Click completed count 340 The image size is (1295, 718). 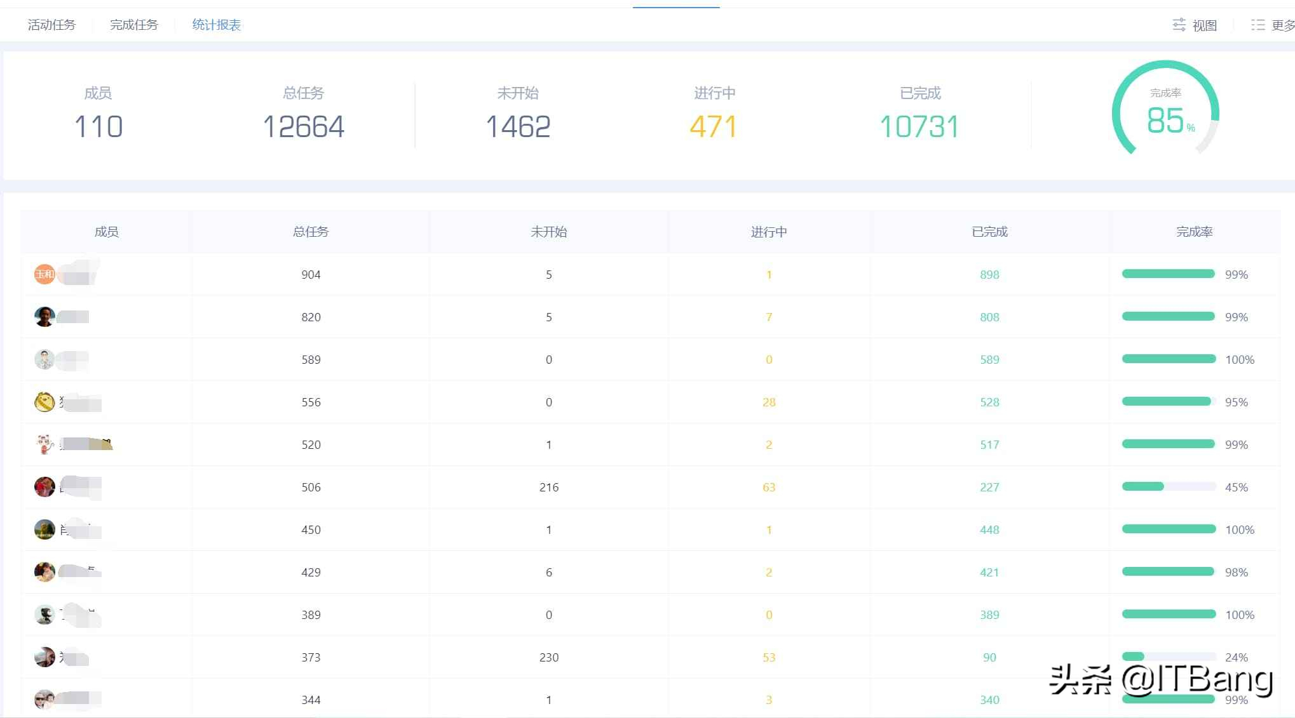[x=989, y=700]
